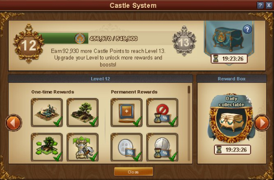Select the tree garden one-time reward

click(83, 112)
